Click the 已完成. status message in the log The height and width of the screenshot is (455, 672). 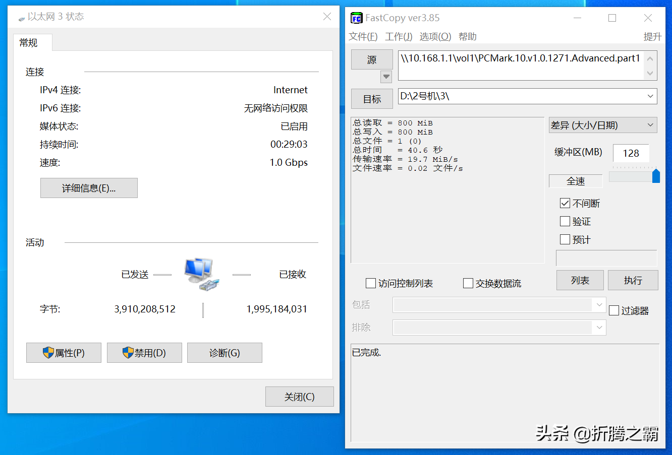pos(367,353)
